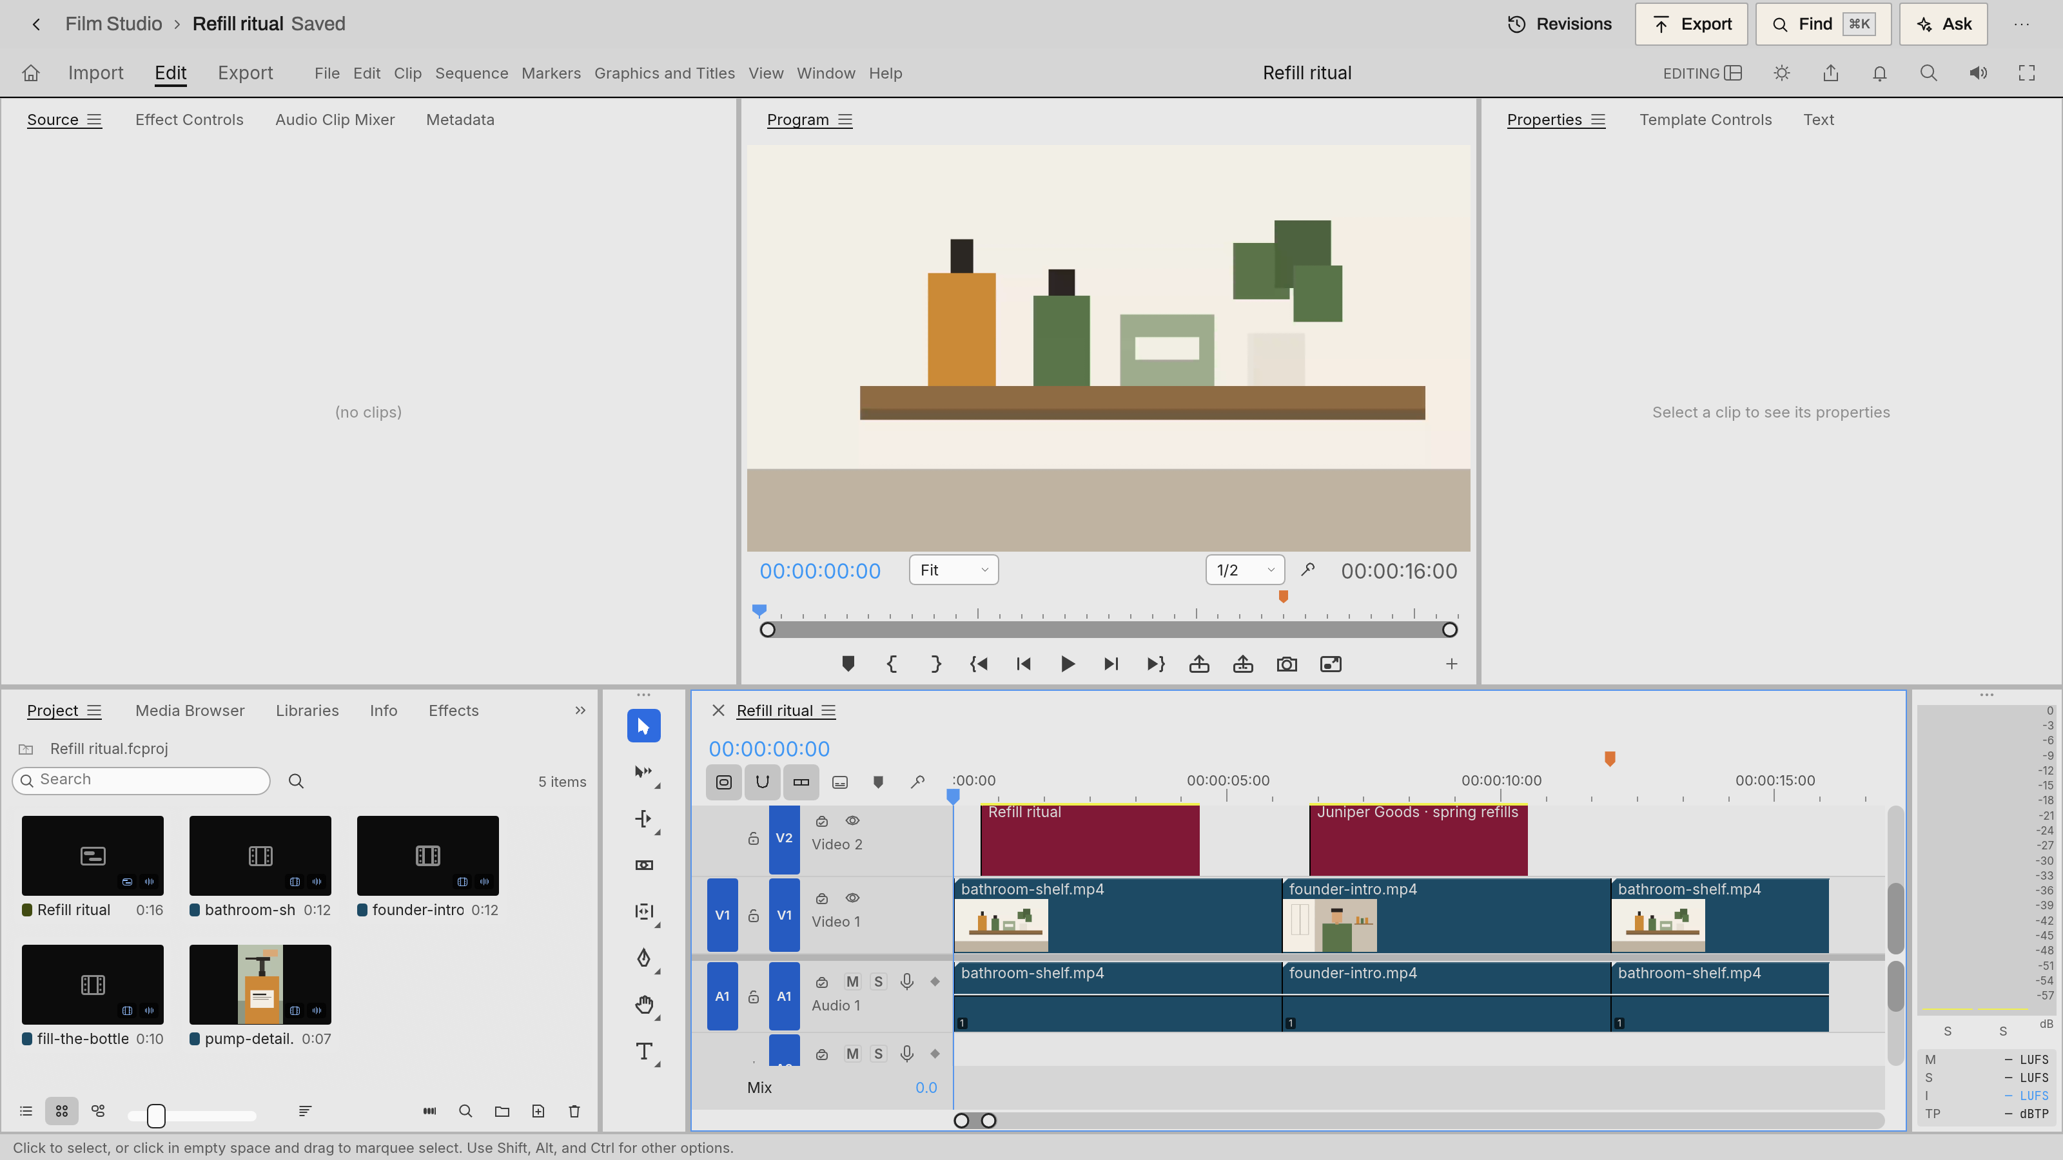Select the Track Select Forward tool
Screen dimensions: 2063x1160
pos(643,773)
